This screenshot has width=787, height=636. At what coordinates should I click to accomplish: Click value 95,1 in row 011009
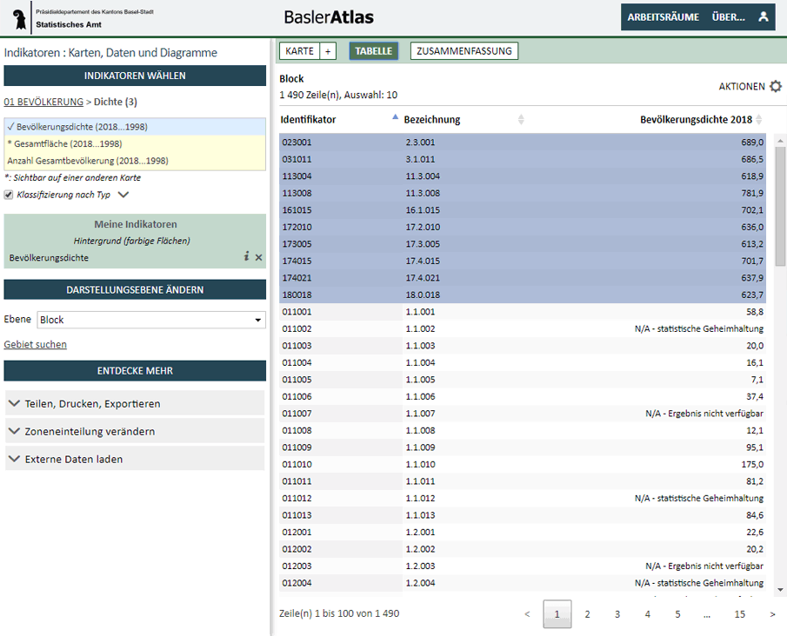coord(754,447)
